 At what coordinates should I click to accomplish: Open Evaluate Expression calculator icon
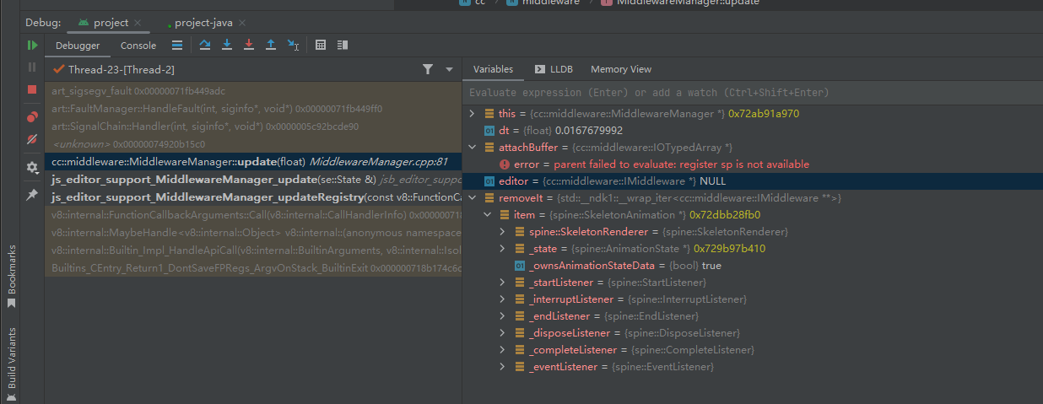click(321, 46)
